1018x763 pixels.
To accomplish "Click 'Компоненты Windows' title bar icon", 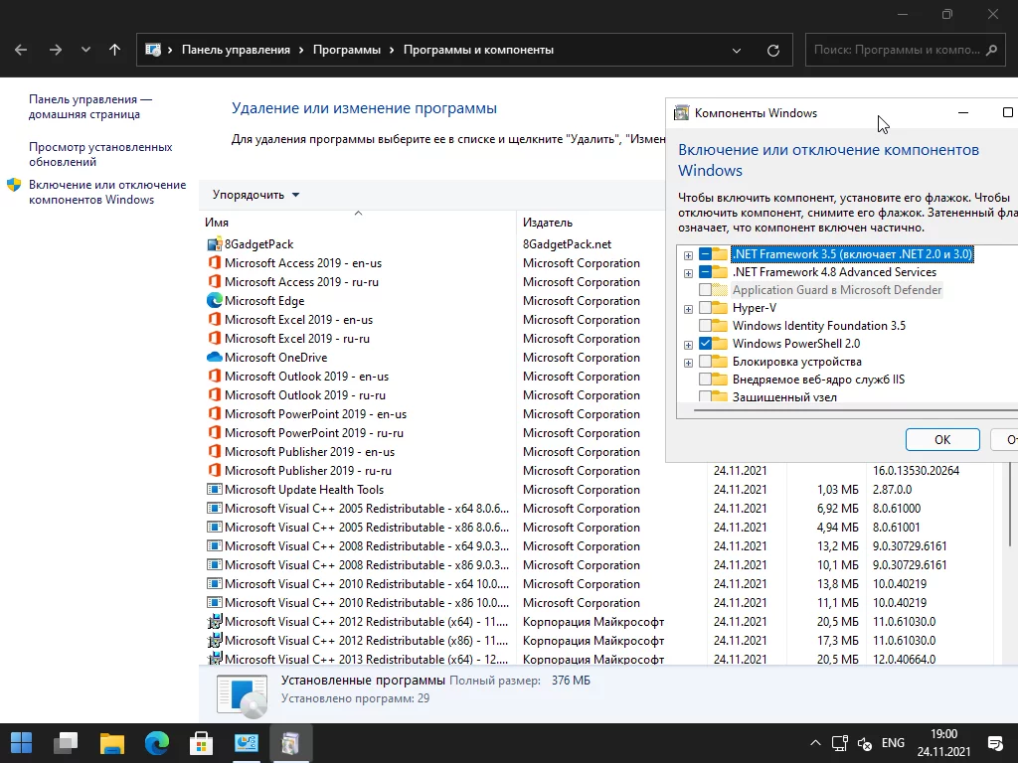I will tap(681, 113).
